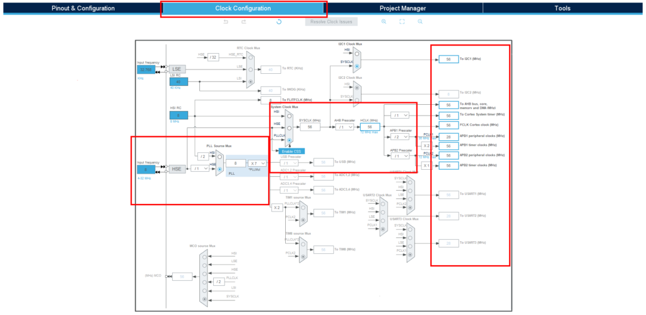Click APB1 peripheral clocks value field
Screen dimensions: 646x315
(x=449, y=136)
